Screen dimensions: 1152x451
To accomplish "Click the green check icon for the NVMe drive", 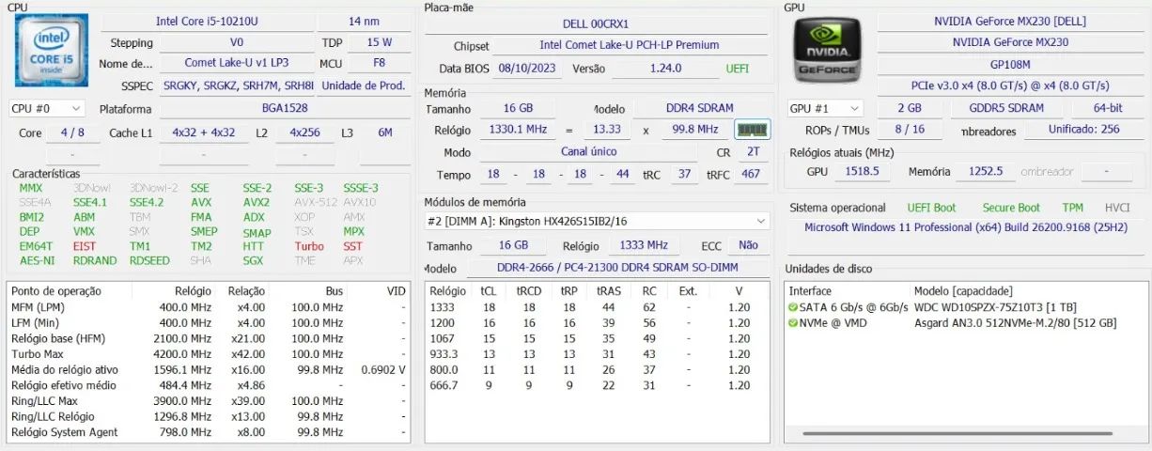I will [x=793, y=323].
